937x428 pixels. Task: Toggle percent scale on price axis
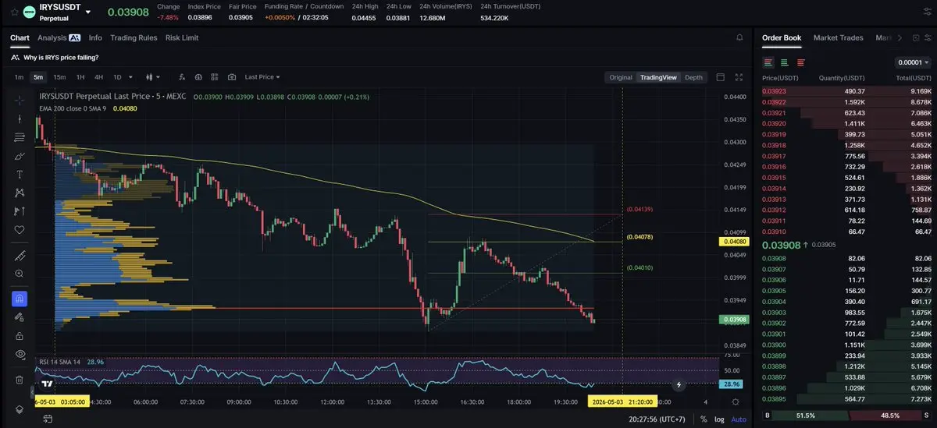click(704, 419)
